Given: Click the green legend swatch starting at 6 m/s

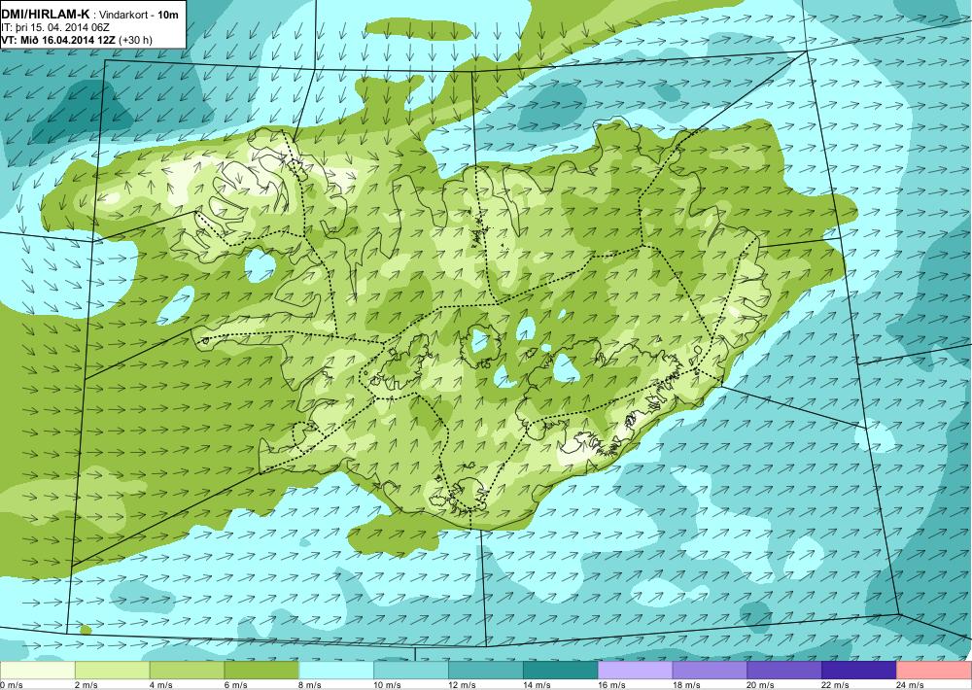Looking at the screenshot, I should (x=261, y=670).
